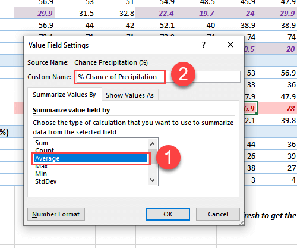This screenshot has width=297, height=248.
Task: Click the red cell containing 78
Action: [277, 108]
